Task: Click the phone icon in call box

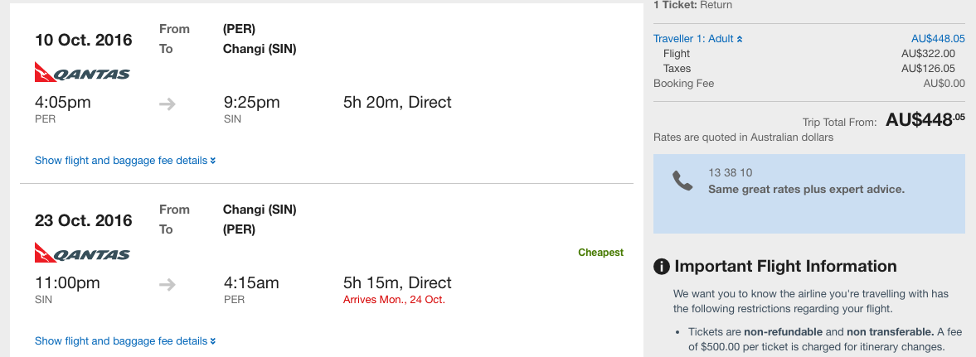Action: click(682, 181)
